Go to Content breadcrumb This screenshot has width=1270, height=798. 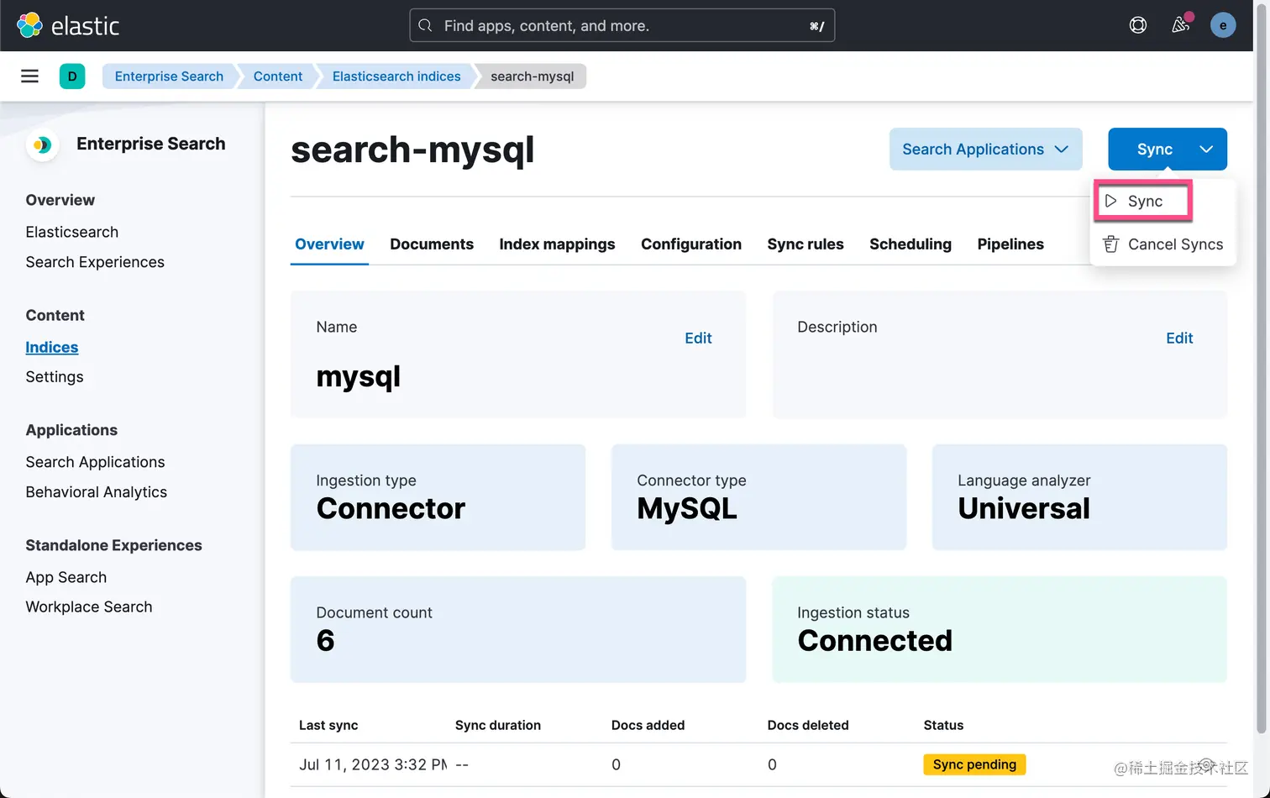[278, 76]
